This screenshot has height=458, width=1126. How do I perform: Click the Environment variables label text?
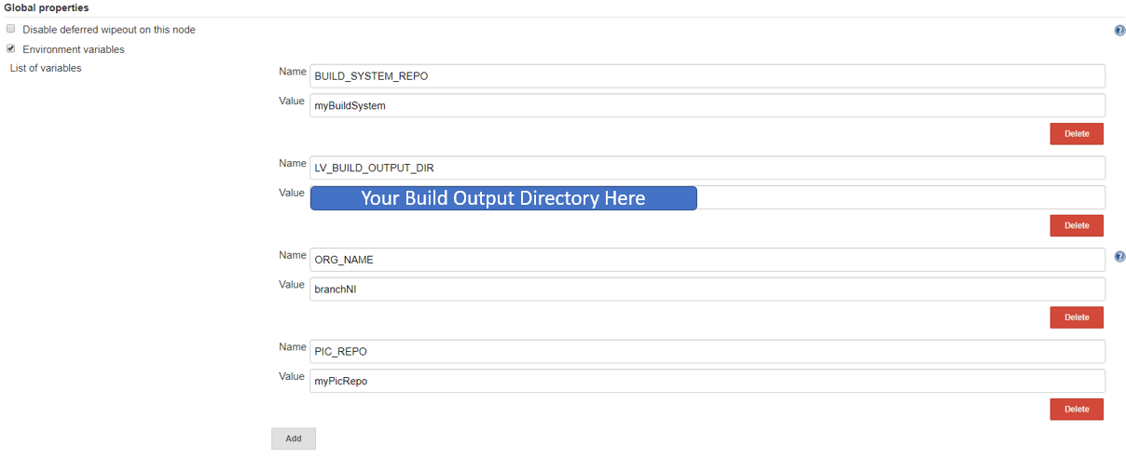[74, 49]
